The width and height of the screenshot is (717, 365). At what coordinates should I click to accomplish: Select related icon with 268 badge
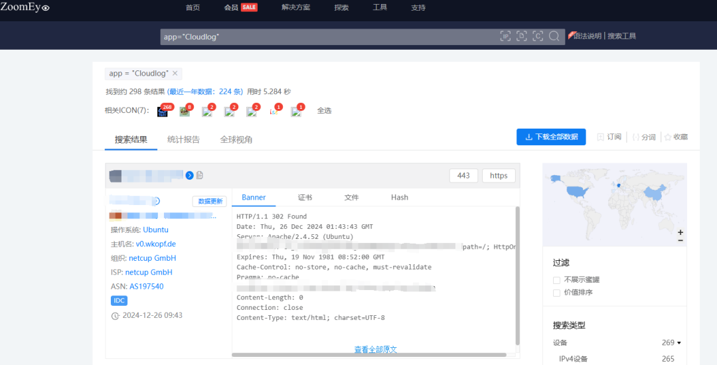coord(163,111)
